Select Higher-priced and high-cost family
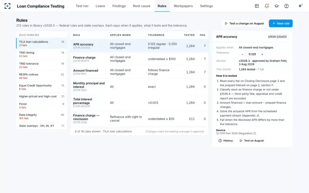This screenshot has height=193, width=309. [x=42, y=97]
